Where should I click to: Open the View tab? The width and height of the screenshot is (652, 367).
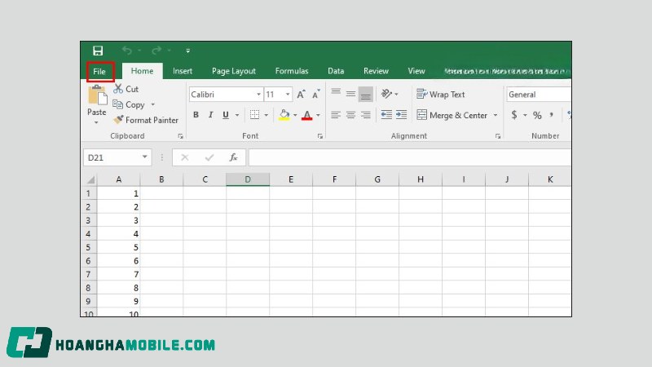pos(416,71)
